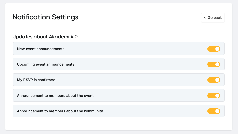Click white knob on New event announcements switch
Viewport: 238px width, 134px height.
coord(217,49)
